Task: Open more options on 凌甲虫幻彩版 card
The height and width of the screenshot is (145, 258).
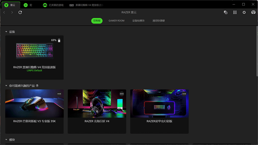Action: pos(184,94)
